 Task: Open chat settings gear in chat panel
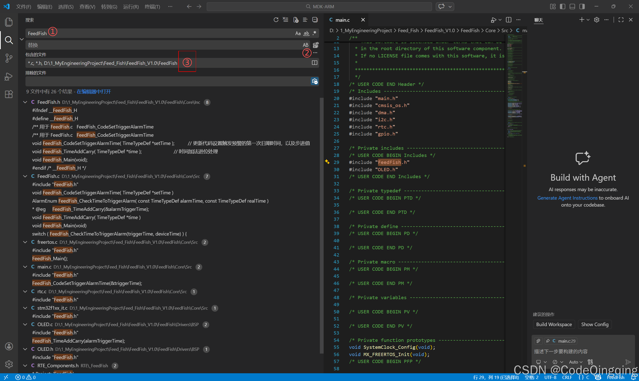(597, 20)
